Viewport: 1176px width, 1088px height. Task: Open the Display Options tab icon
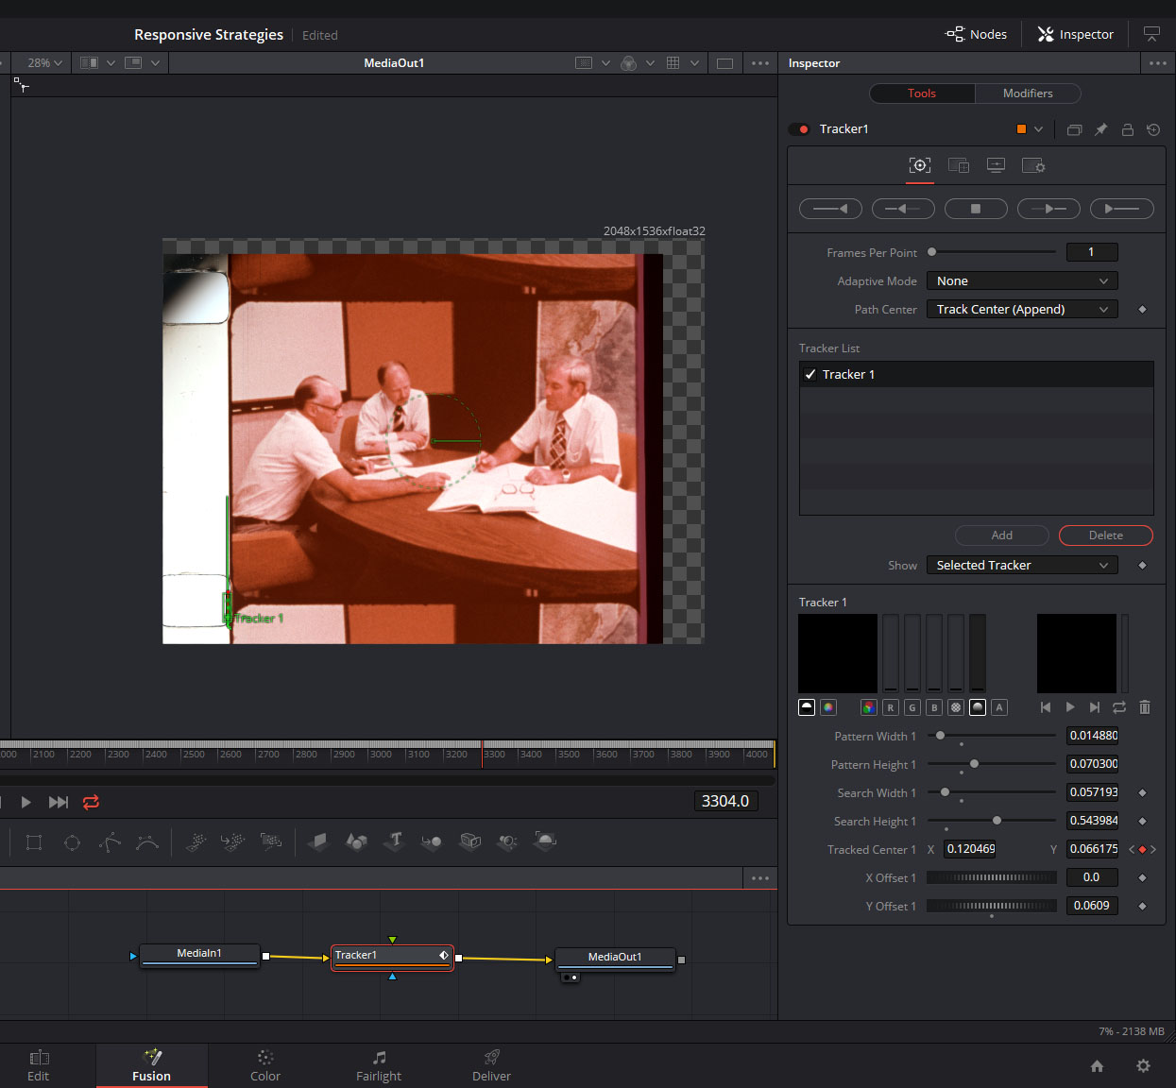(x=996, y=165)
